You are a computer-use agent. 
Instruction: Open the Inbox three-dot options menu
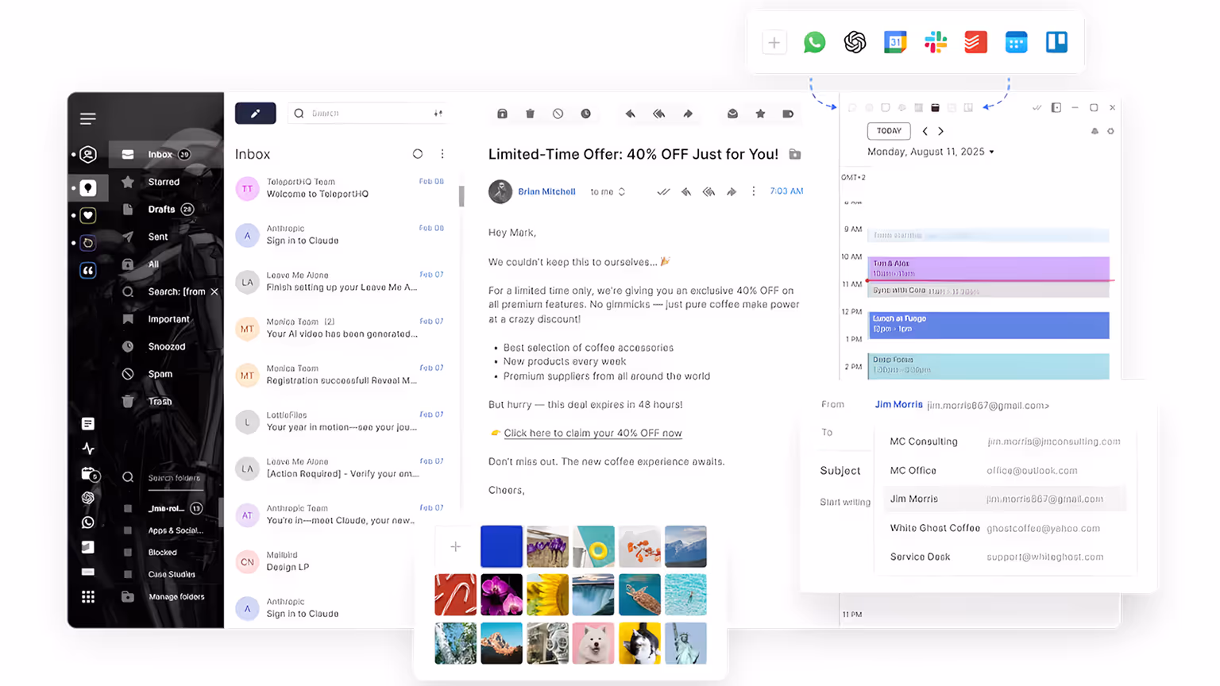point(442,154)
